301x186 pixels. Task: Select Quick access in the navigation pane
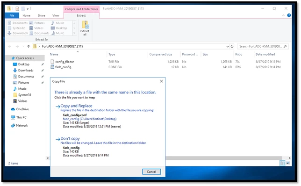coord(25,58)
